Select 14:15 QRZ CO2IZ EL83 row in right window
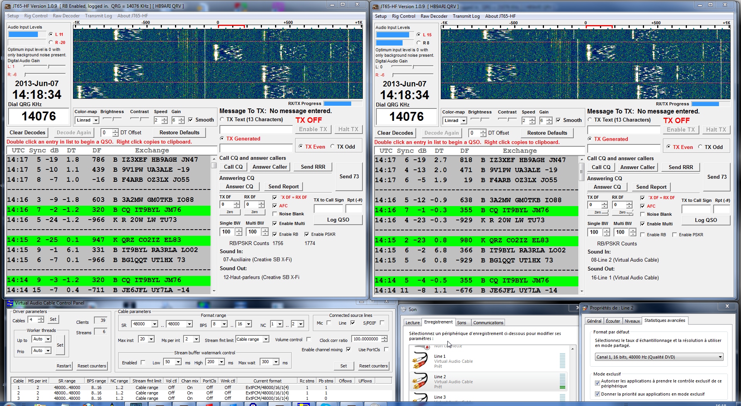741x406 pixels. coord(476,240)
